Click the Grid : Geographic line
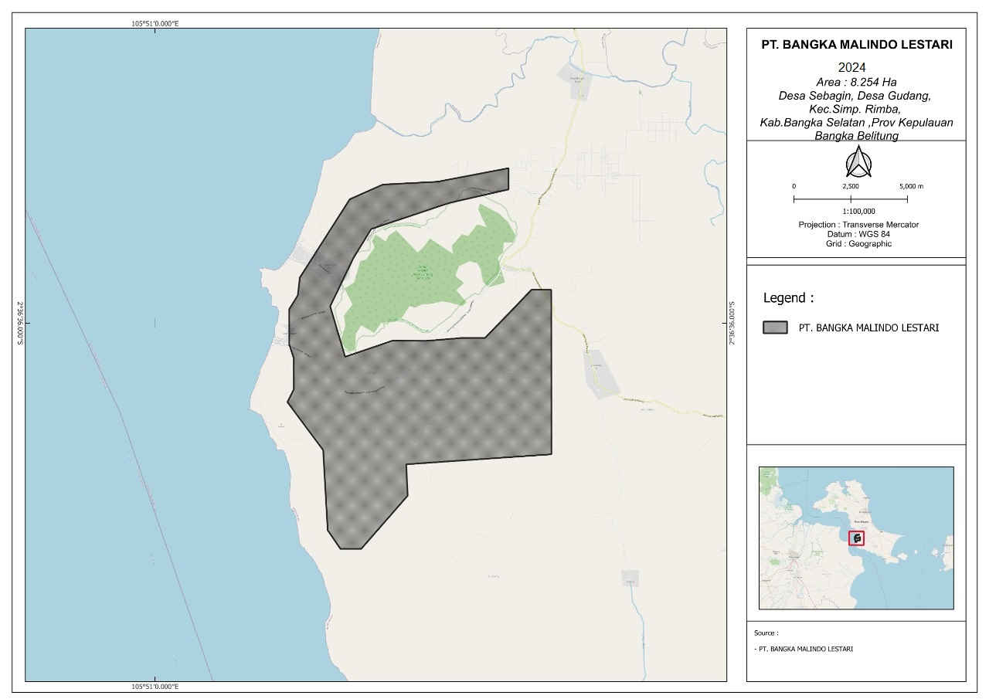 coord(858,243)
